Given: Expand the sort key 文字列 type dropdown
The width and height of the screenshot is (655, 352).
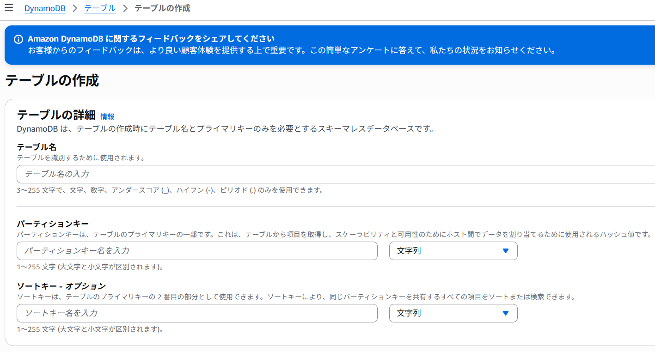Looking at the screenshot, I should (453, 313).
